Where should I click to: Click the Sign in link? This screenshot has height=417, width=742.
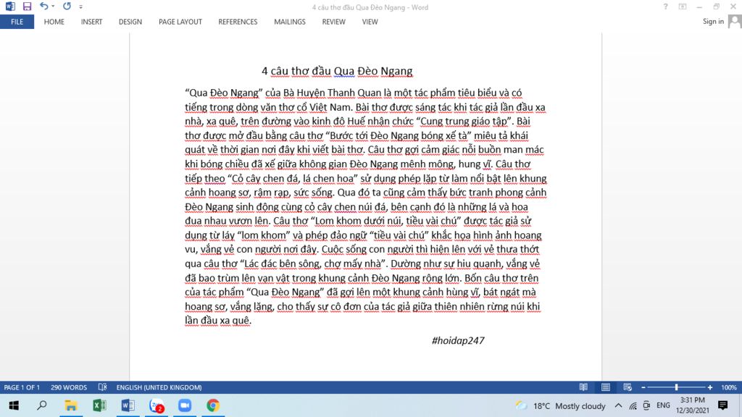tap(713, 21)
